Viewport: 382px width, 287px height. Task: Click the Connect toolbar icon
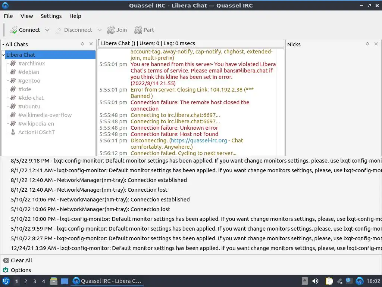(14, 30)
